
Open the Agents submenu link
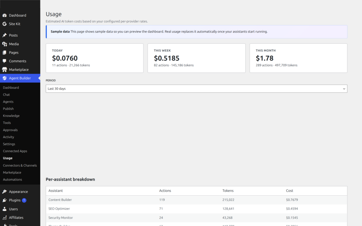click(x=8, y=102)
